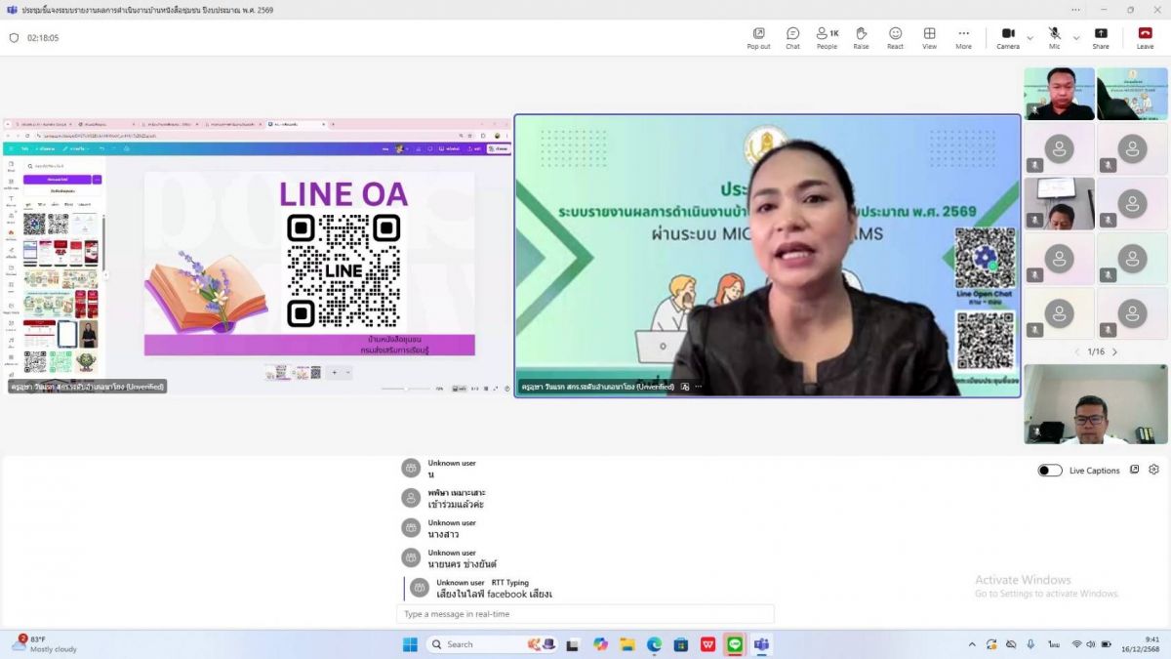Open live captions settings gear
Image resolution: width=1171 pixels, height=659 pixels.
point(1154,470)
